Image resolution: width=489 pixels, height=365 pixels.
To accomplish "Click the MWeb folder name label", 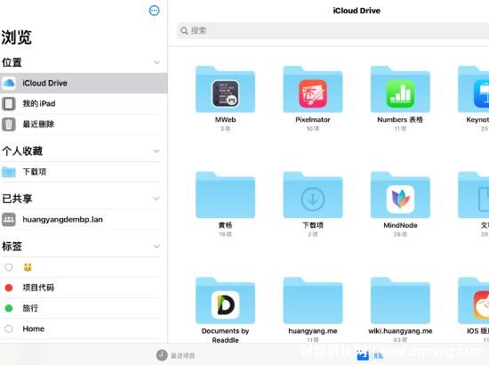I will [225, 119].
